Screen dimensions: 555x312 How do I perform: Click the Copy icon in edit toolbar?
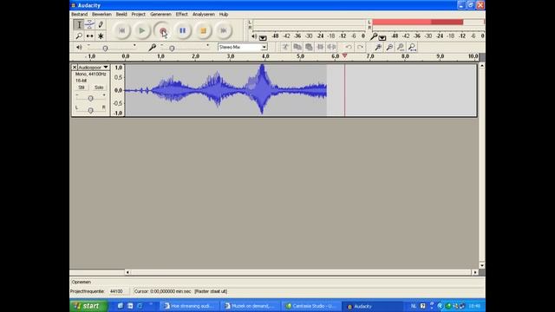pyautogui.click(x=297, y=47)
